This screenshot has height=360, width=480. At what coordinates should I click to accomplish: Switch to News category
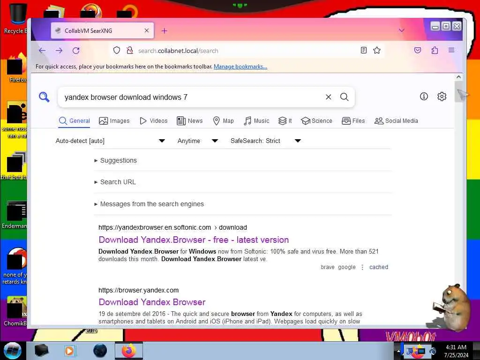[x=190, y=121]
